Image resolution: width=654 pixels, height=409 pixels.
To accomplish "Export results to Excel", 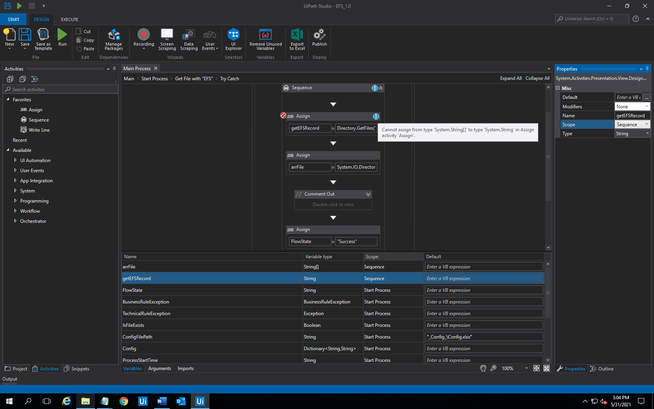I will tap(296, 39).
